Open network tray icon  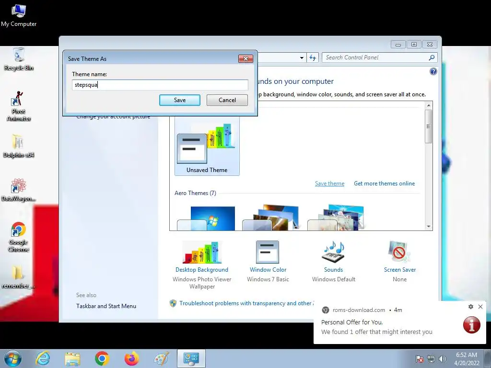pos(431,359)
